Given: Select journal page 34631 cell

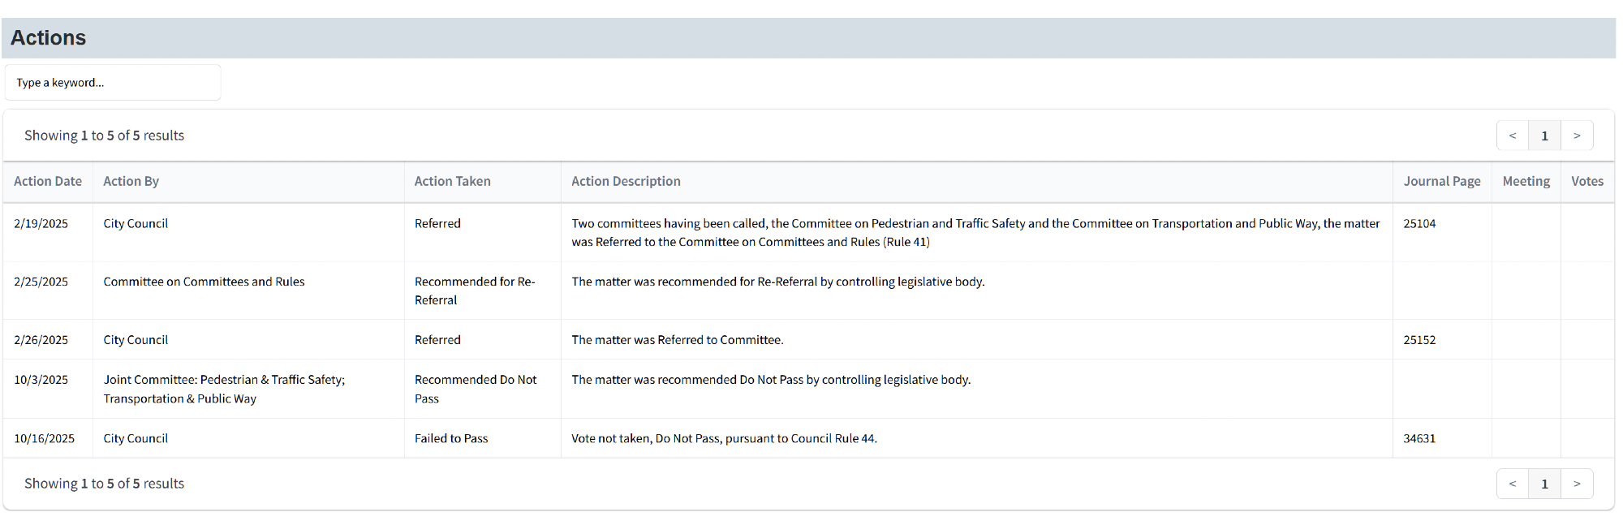Looking at the screenshot, I should click(x=1419, y=439).
